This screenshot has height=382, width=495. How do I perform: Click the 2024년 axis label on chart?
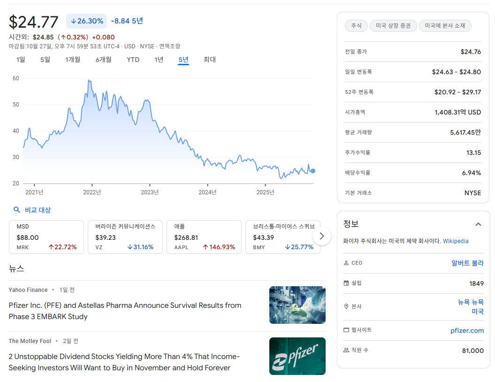[x=207, y=192]
